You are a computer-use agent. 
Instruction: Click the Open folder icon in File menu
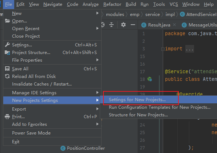pyautogui.click(x=7, y=21)
